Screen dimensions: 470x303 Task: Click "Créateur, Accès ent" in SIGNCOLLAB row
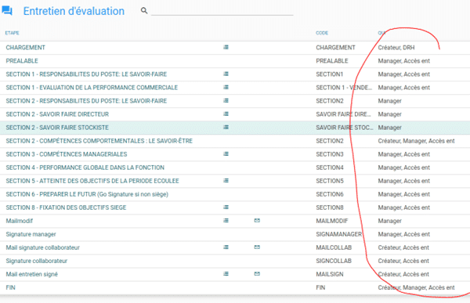pos(403,261)
